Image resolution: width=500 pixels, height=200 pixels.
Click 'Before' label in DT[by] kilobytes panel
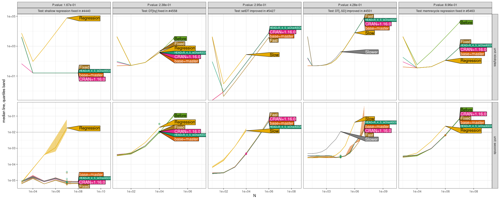(180, 39)
